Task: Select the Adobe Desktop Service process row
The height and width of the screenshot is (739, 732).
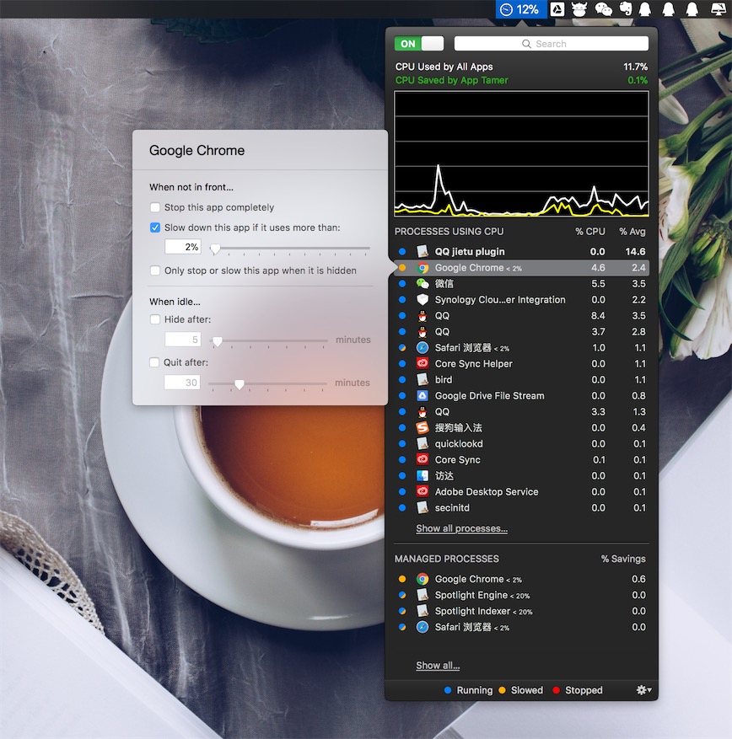Action: [x=521, y=491]
